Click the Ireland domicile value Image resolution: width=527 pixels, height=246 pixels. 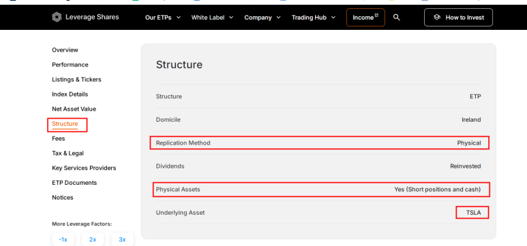(471, 120)
